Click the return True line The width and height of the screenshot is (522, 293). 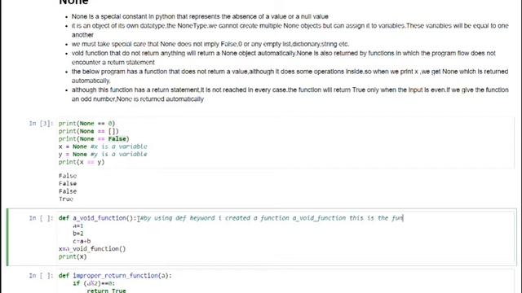point(106,291)
